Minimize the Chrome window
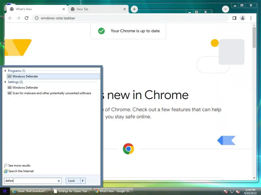This screenshot has height=195, width=261. pos(235,6)
